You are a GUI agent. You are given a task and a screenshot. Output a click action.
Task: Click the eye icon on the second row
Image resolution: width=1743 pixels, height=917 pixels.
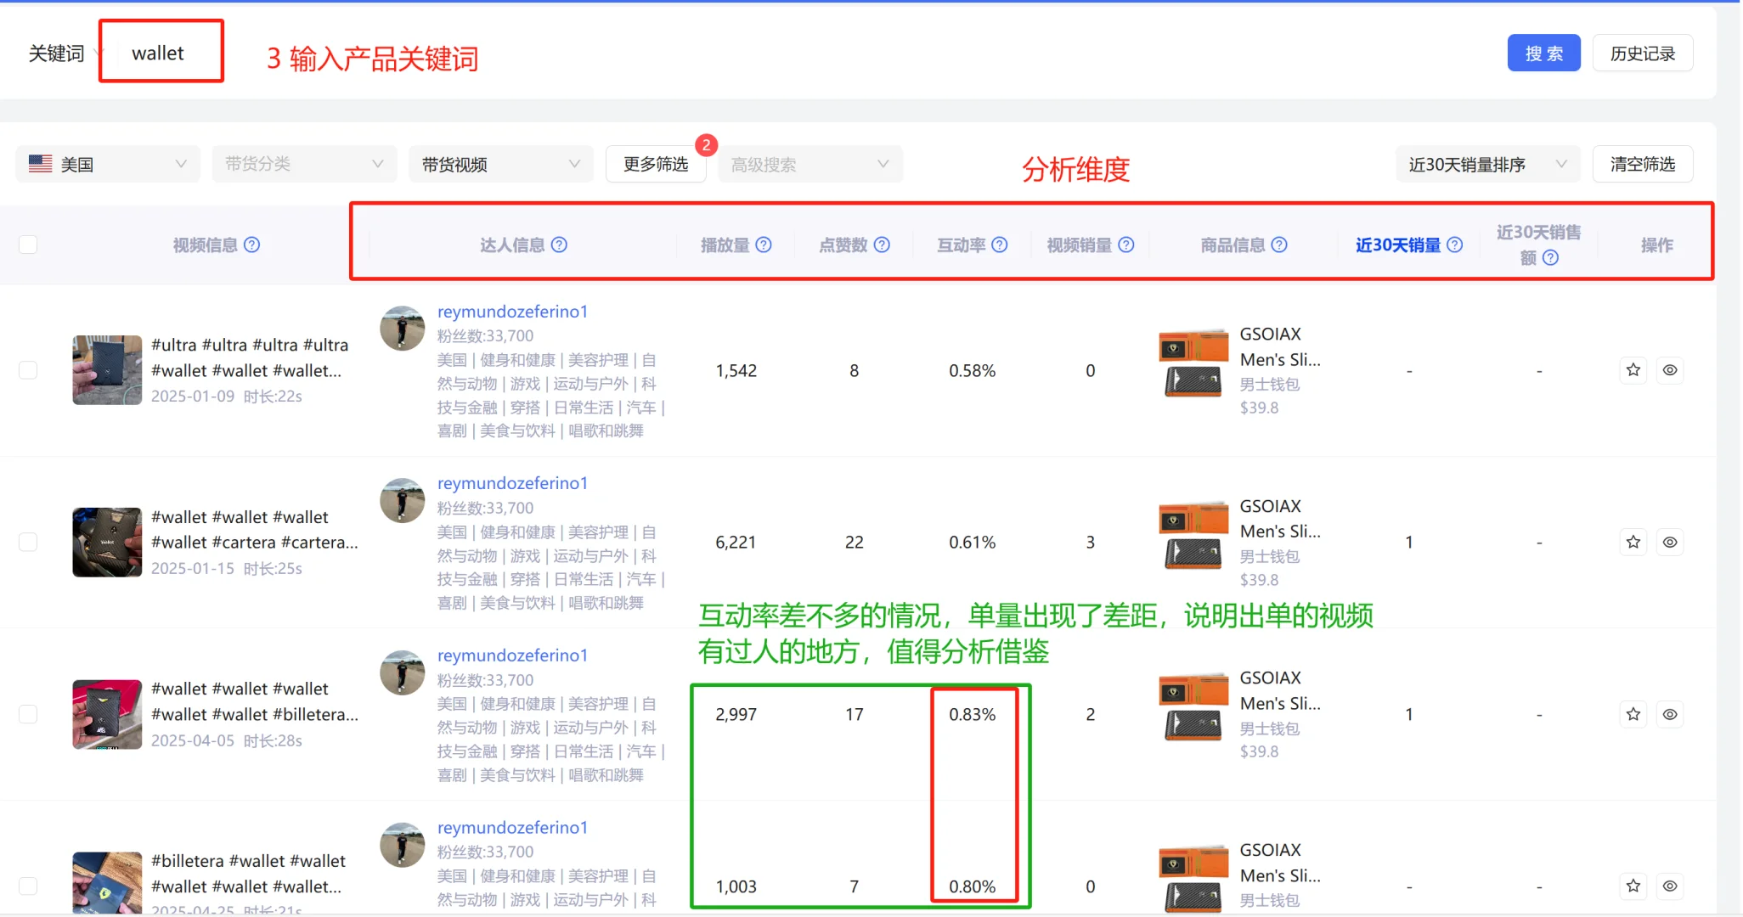[1671, 542]
